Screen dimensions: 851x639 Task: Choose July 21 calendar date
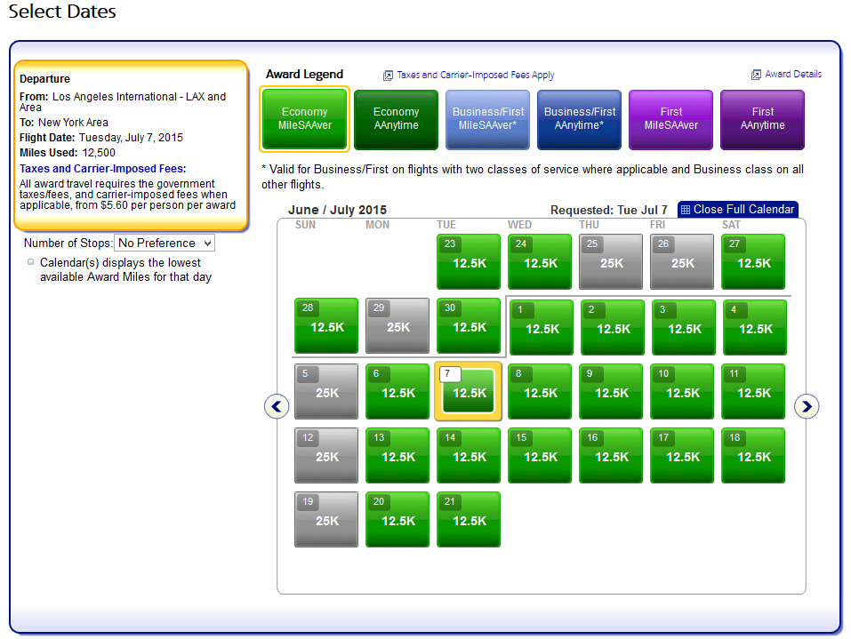click(469, 520)
